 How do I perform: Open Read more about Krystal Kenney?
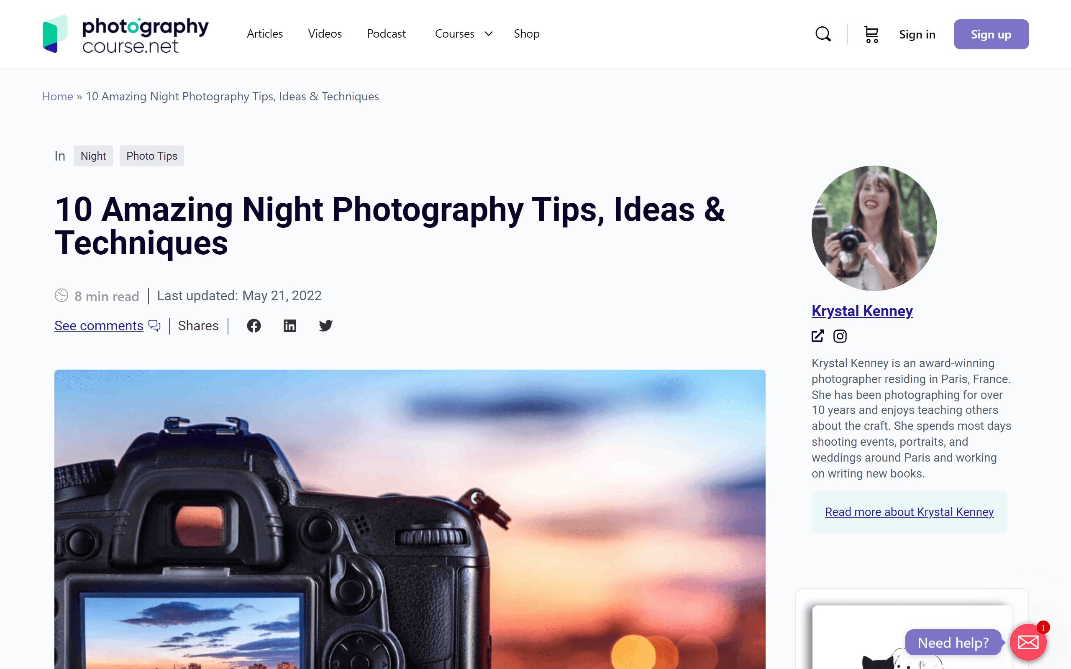(909, 512)
